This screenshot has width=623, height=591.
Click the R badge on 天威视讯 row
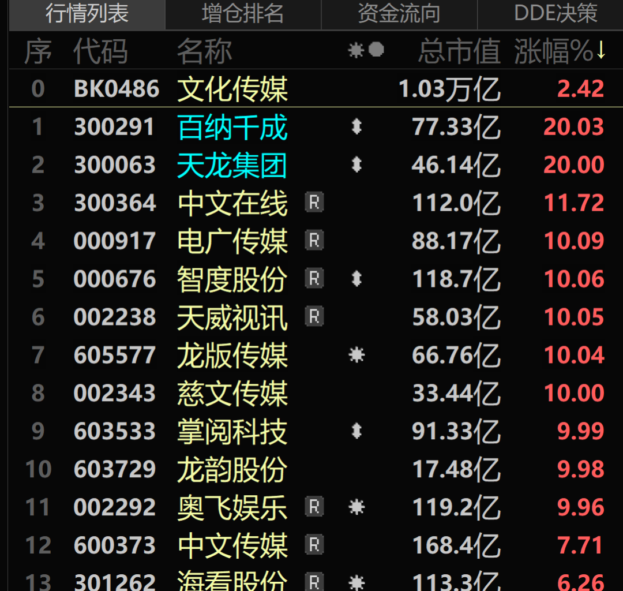tap(314, 317)
